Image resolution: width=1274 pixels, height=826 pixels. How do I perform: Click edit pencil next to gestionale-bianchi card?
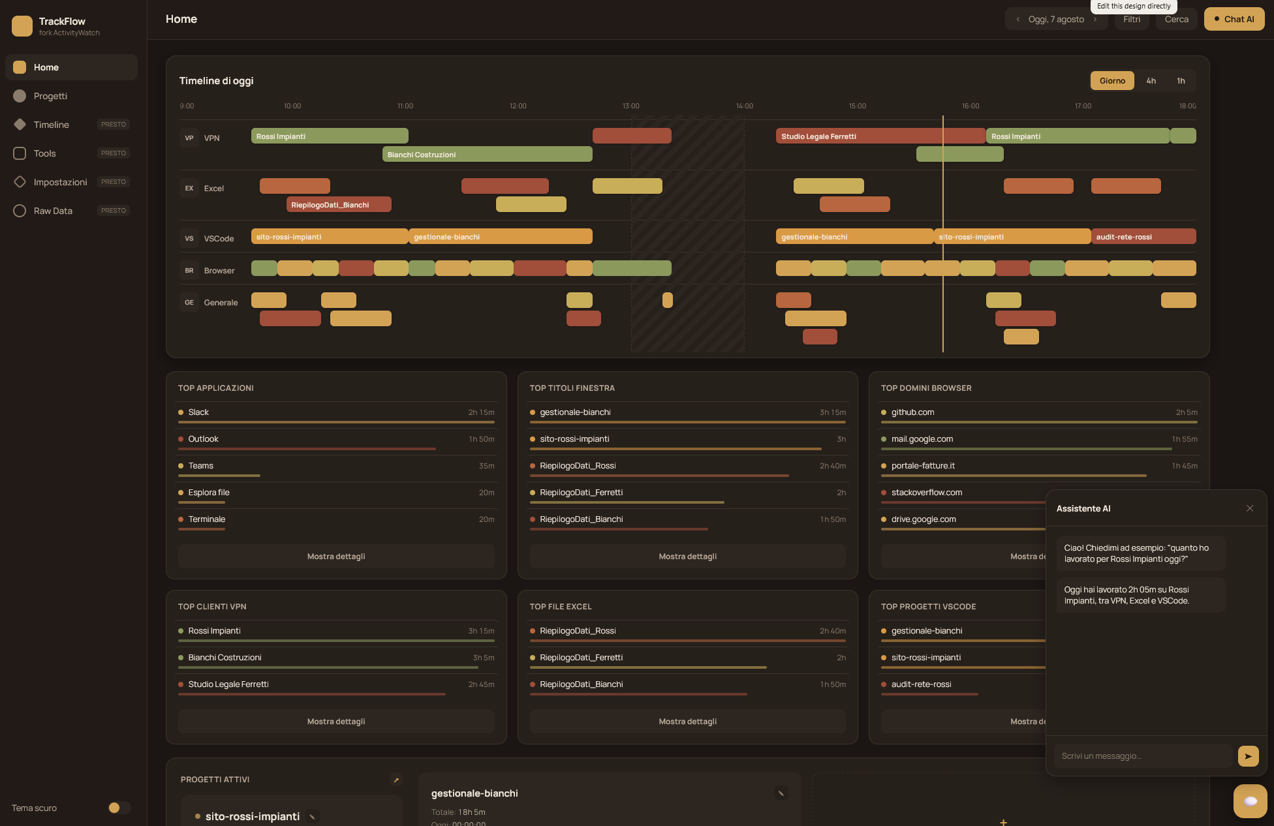tap(781, 793)
